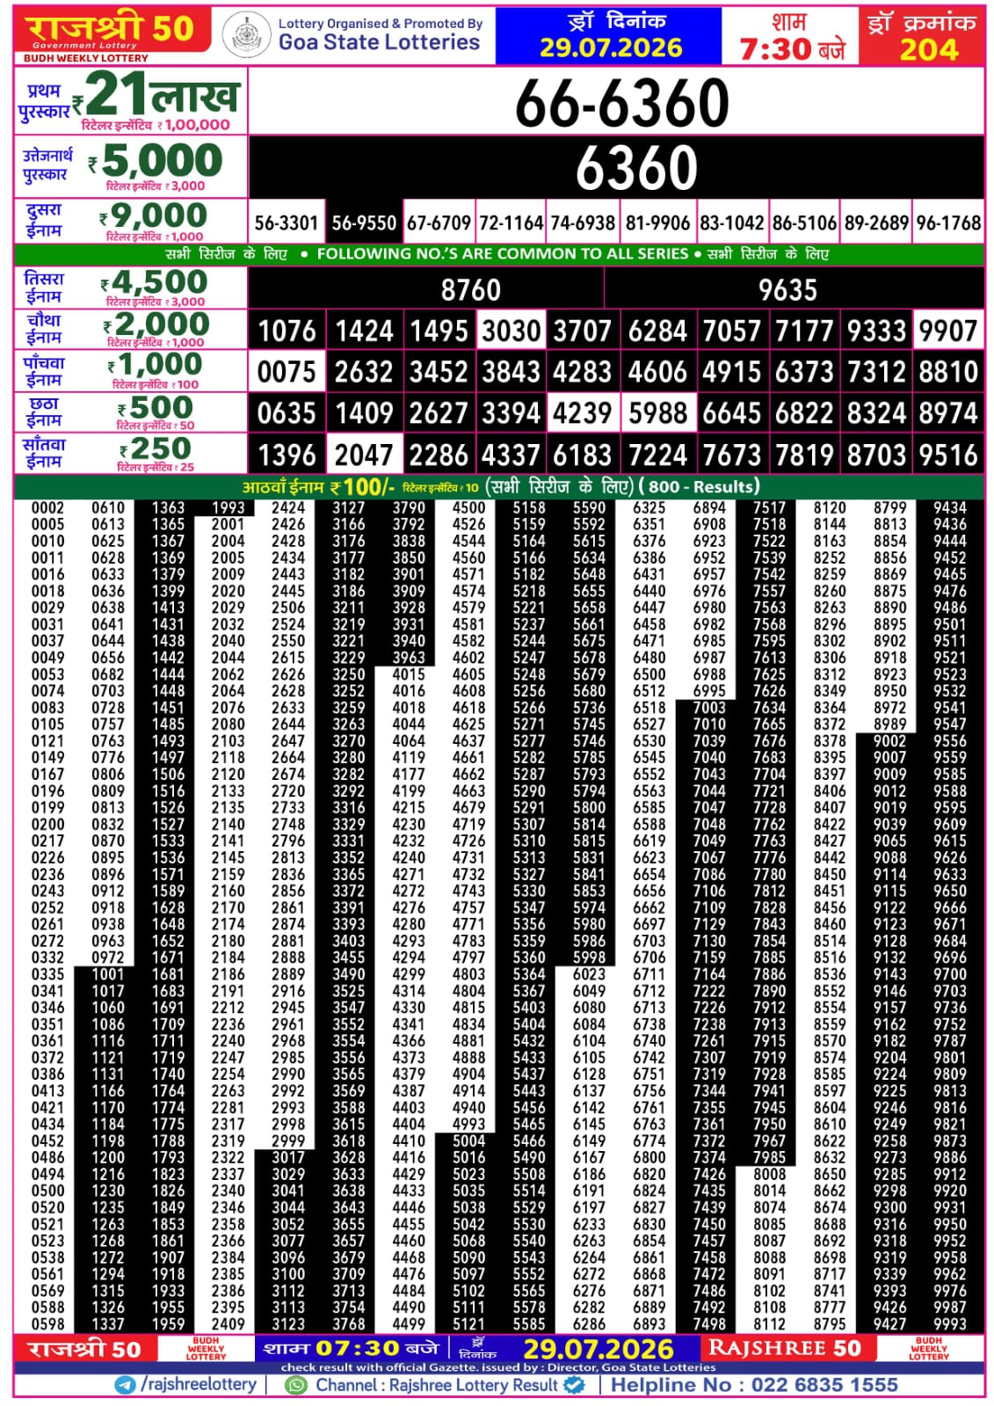Select eighth prize number 9993
Viewport: 994px width, 1406px height.
[x=950, y=1324]
